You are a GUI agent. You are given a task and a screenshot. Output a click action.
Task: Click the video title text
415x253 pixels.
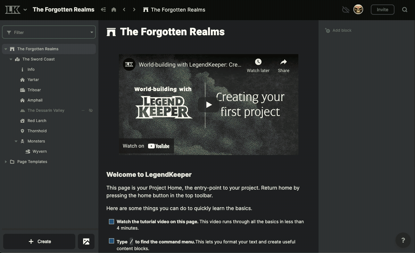(190, 65)
